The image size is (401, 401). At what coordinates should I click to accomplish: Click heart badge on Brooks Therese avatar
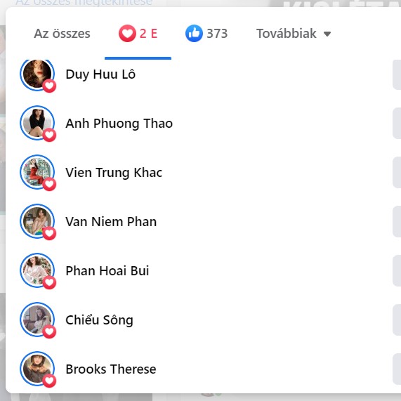(x=49, y=381)
